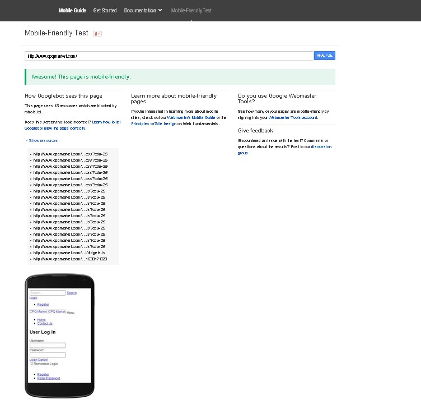The width and height of the screenshot is (421, 404).
Task: Open the Principles of Site Design link
Action: click(x=153, y=124)
